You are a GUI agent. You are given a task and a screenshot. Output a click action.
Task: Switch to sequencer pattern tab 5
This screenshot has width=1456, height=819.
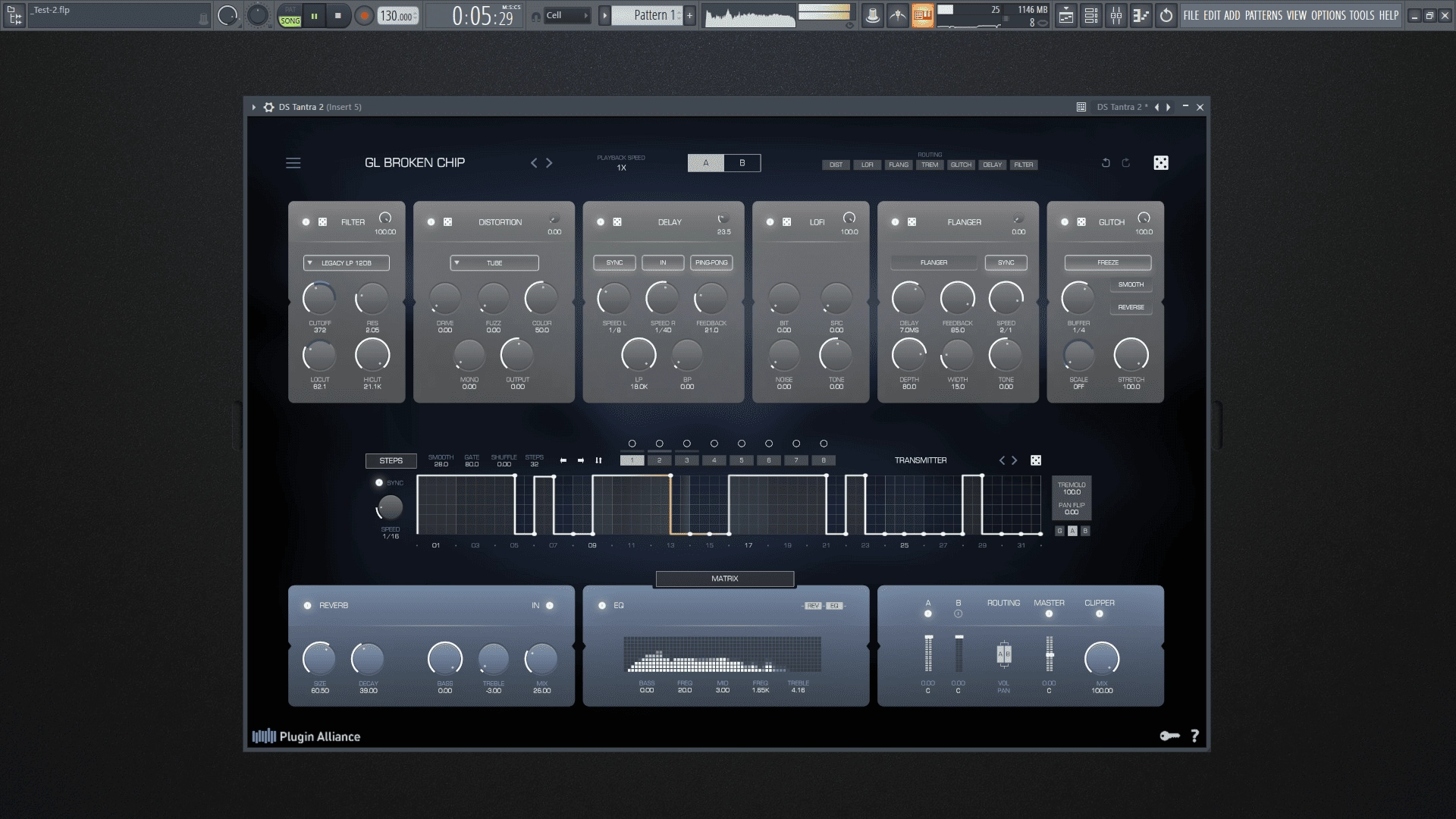(742, 460)
